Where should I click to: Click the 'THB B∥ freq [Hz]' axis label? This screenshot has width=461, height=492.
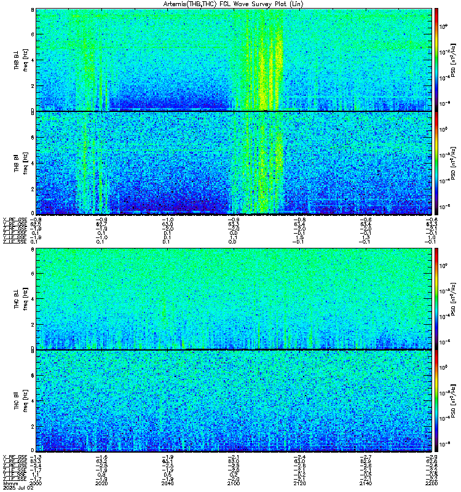pos(20,163)
